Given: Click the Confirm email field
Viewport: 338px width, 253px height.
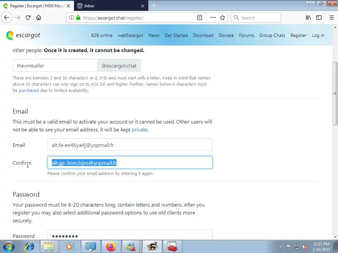Looking at the screenshot, I should pyautogui.click(x=130, y=163).
